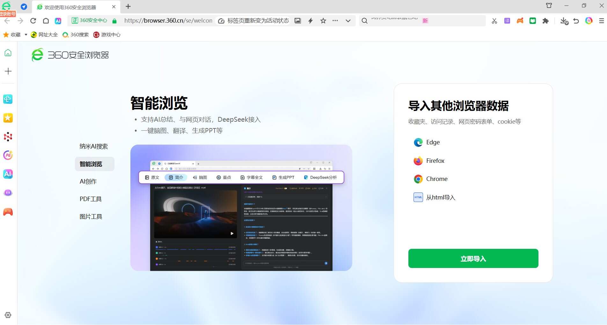Image resolution: width=607 pixels, height=325 pixels.
Task: Click the 立即导入 button
Action: pyautogui.click(x=473, y=258)
